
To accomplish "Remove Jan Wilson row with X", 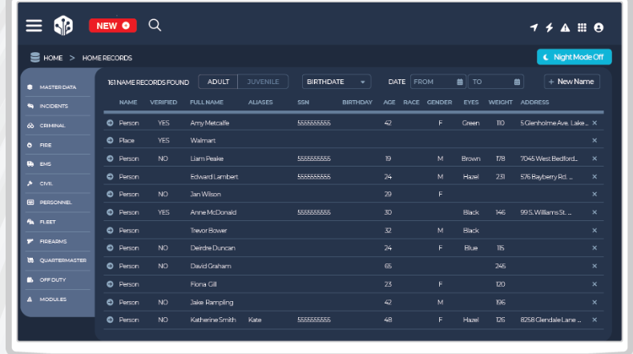I will 595,194.
